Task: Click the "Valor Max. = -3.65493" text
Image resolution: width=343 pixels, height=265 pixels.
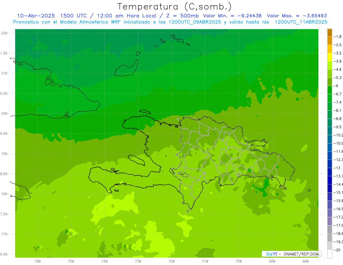Action: pyautogui.click(x=297, y=16)
